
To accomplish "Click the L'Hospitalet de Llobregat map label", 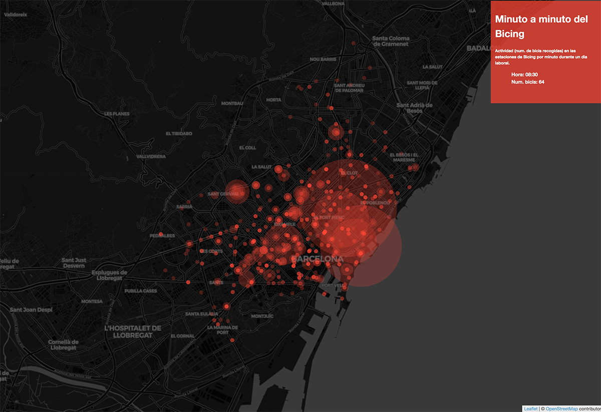I will click(x=132, y=332).
